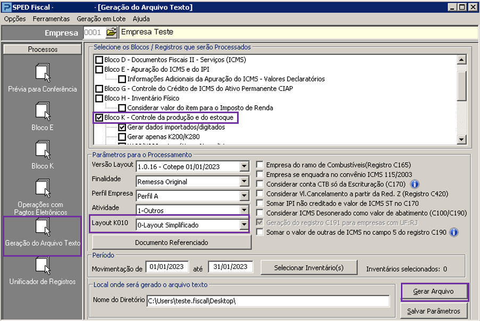
Task: Toggle Considerar conta CTB só da Escrituração
Action: click(260, 184)
